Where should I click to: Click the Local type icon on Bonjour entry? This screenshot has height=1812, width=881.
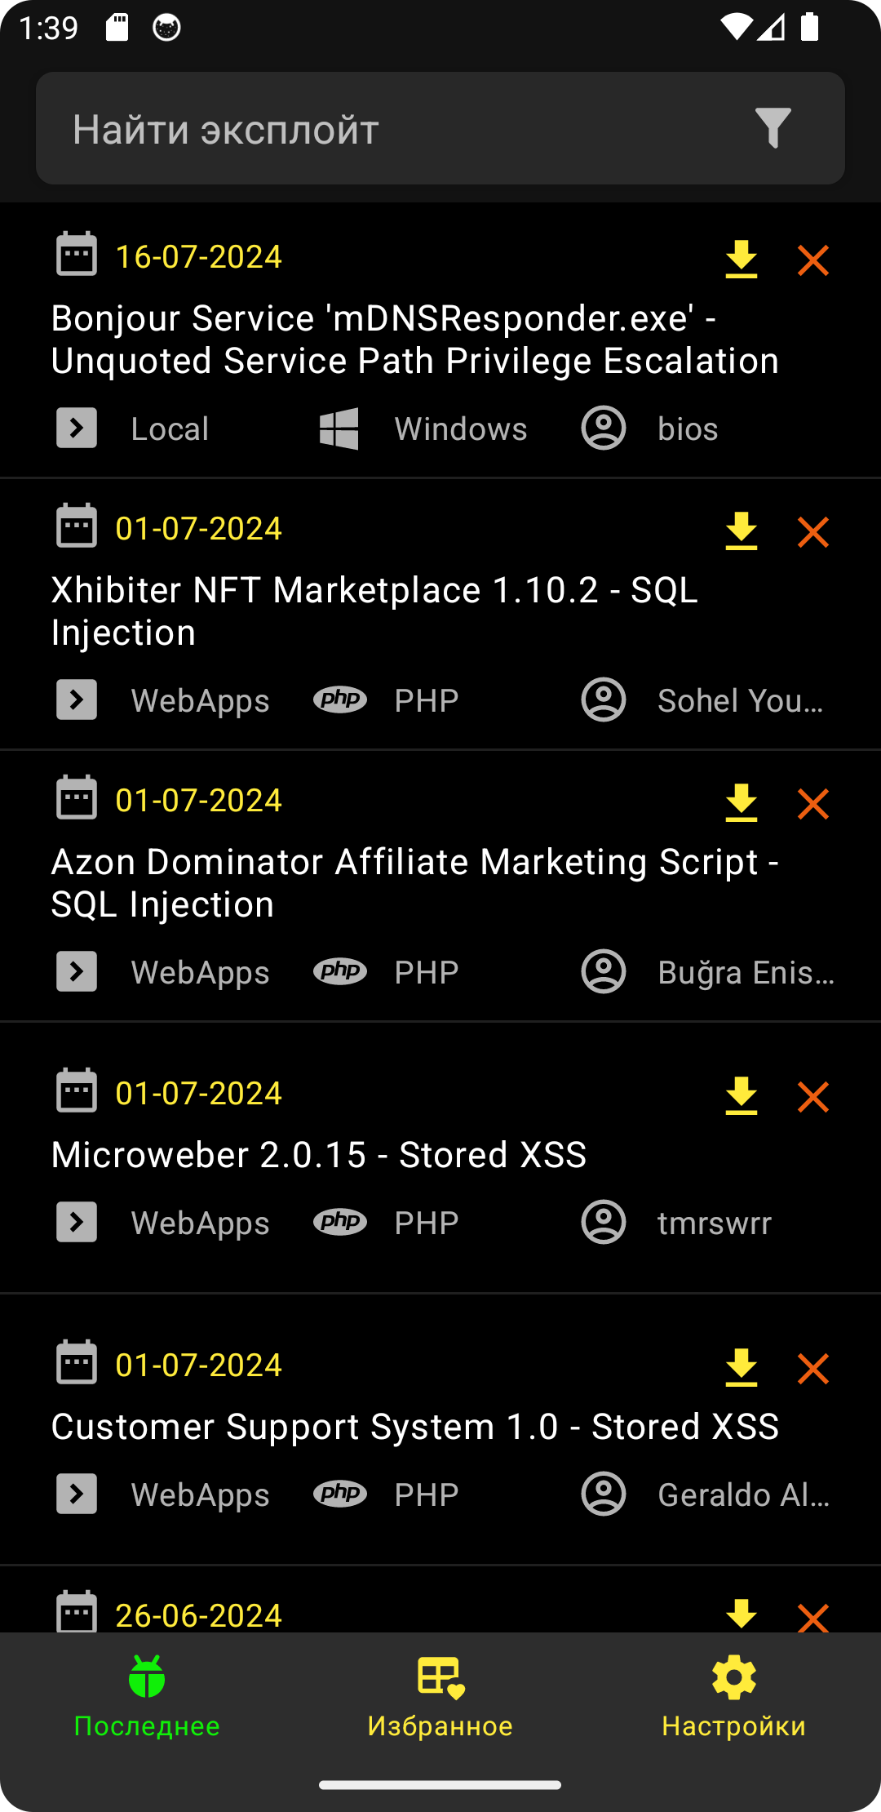pos(77,429)
